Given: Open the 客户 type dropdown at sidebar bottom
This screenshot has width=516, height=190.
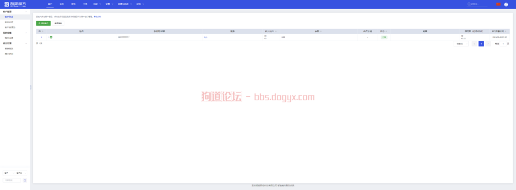Looking at the screenshot, I should (9, 173).
